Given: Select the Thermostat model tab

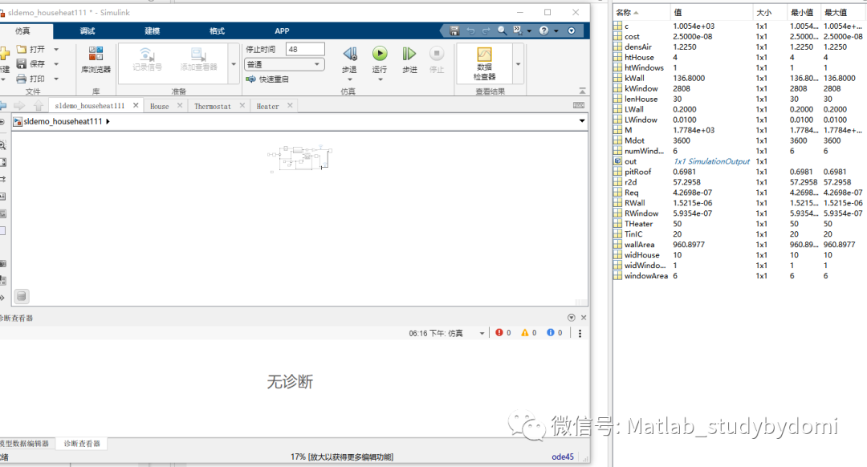Looking at the screenshot, I should [212, 106].
